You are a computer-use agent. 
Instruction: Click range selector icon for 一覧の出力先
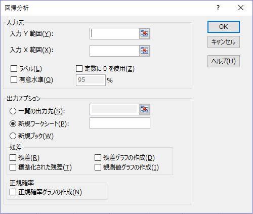pyautogui.click(x=145, y=109)
